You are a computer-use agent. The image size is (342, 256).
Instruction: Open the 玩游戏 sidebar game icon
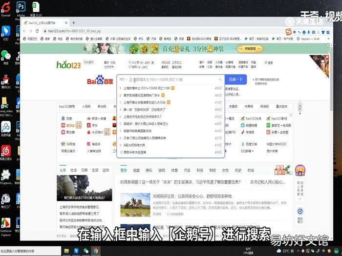point(300,170)
